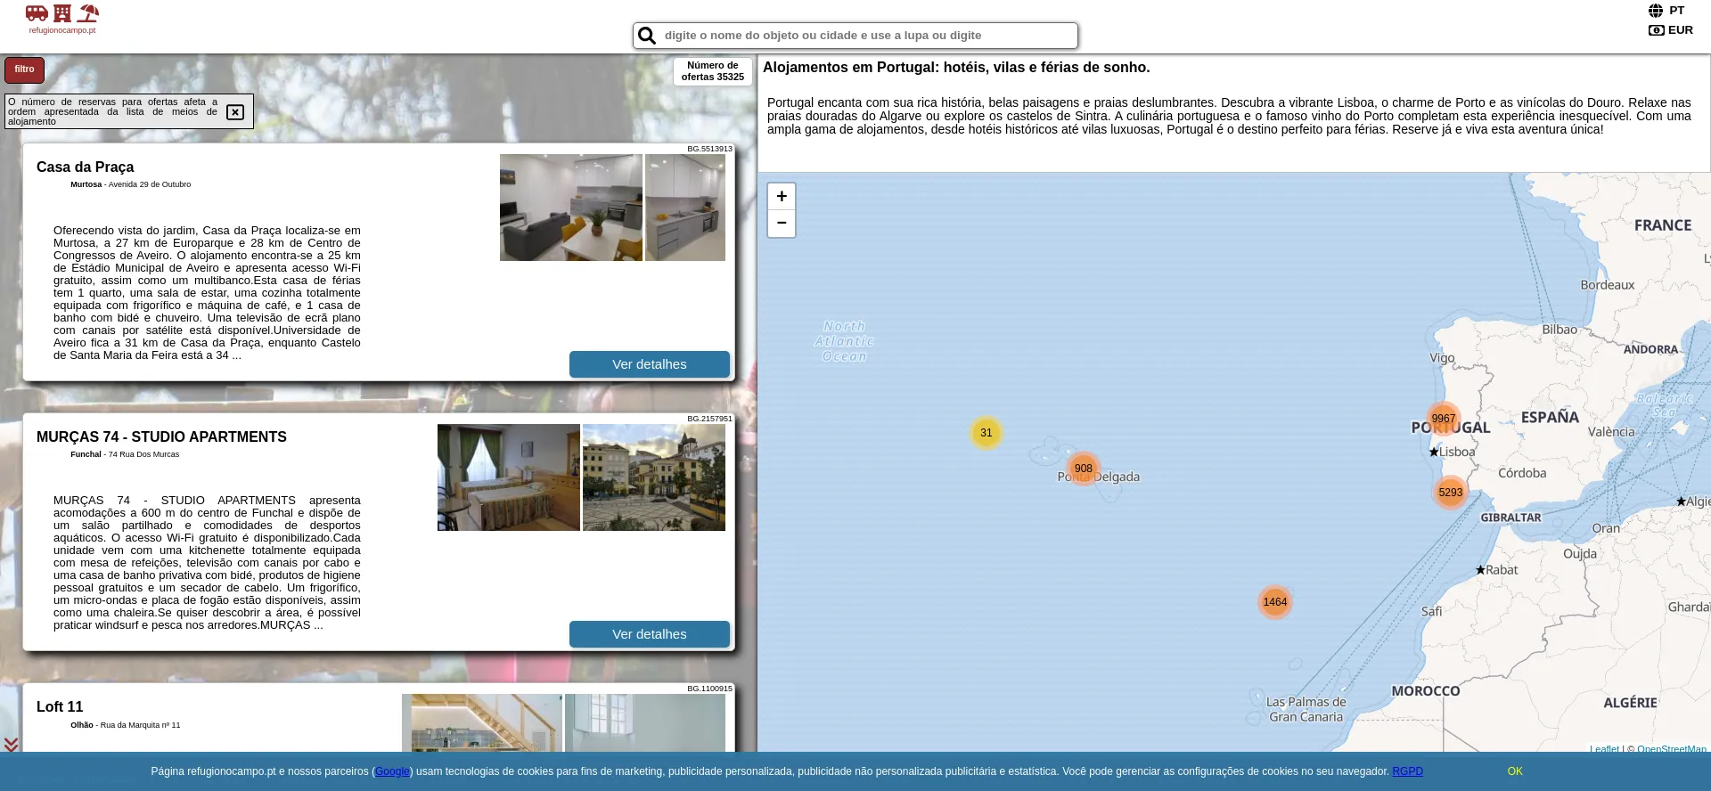The height and width of the screenshot is (791, 1711).
Task: Click map cluster marker 908
Action: tap(1084, 469)
